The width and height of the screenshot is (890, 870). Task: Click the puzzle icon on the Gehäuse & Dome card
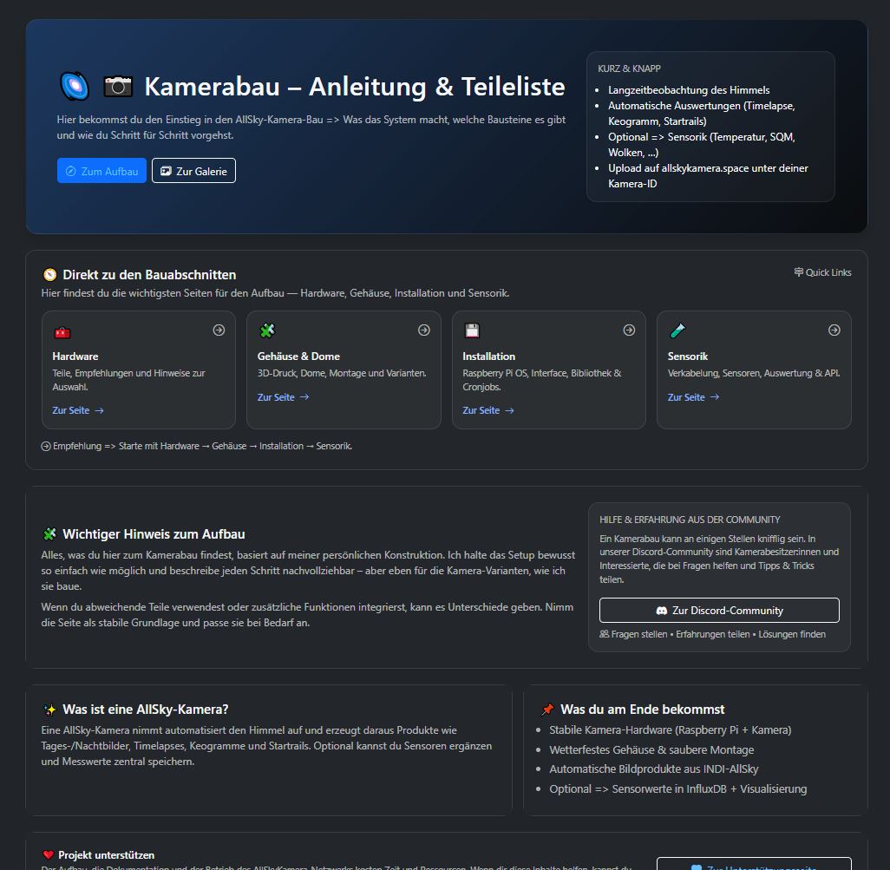point(266,330)
